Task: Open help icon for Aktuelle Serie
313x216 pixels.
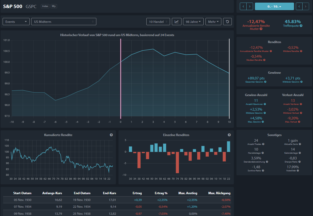Action: (x=299, y=144)
